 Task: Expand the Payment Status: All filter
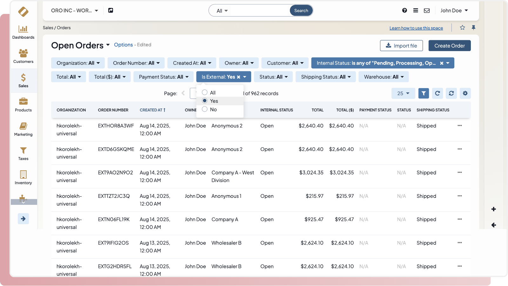coord(164,77)
